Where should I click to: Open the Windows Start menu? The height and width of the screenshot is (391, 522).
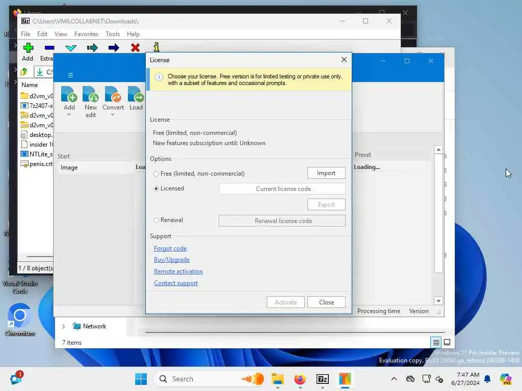click(x=141, y=379)
